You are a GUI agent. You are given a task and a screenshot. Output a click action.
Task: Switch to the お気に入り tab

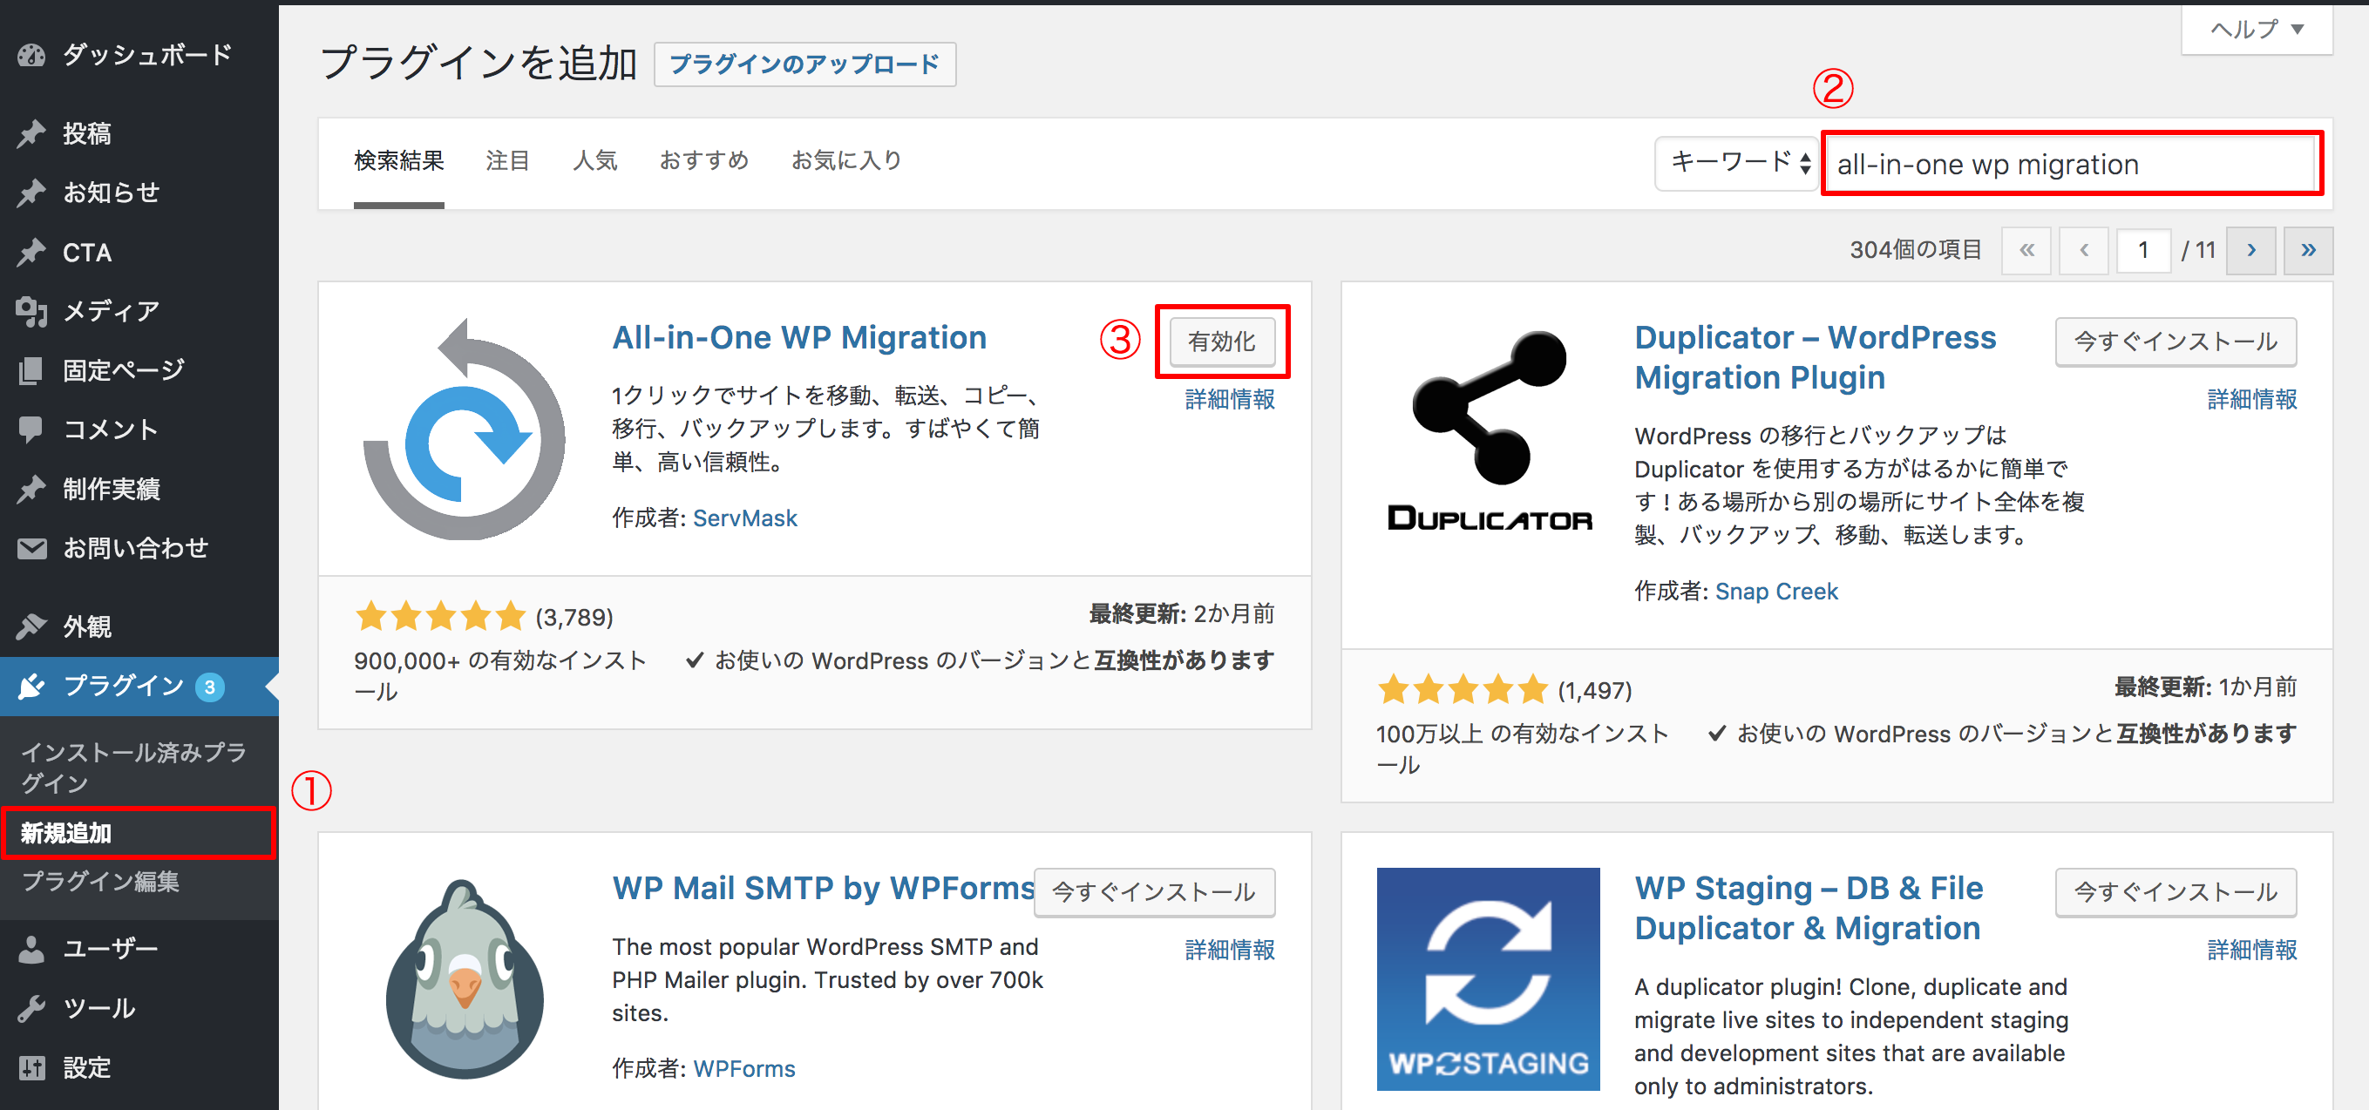pos(847,161)
